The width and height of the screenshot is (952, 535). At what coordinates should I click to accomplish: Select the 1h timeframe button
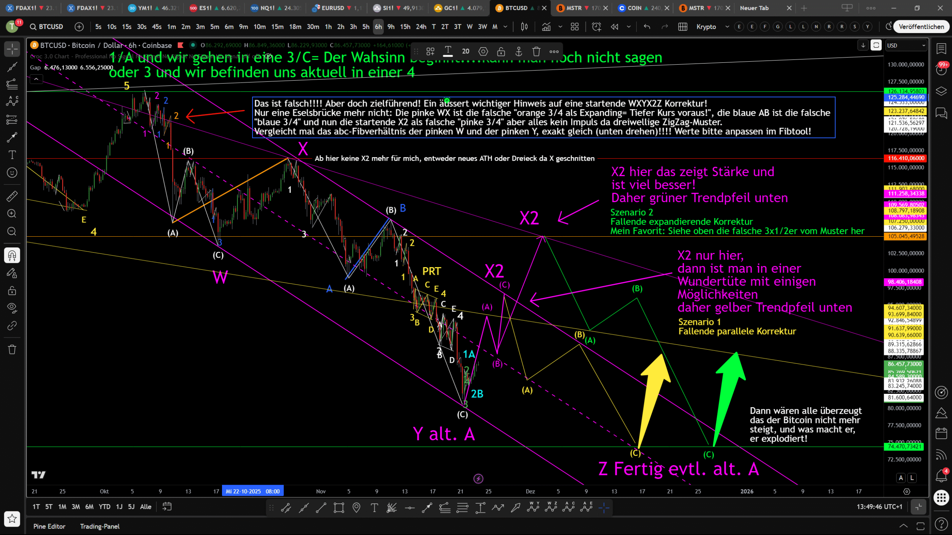(328, 27)
